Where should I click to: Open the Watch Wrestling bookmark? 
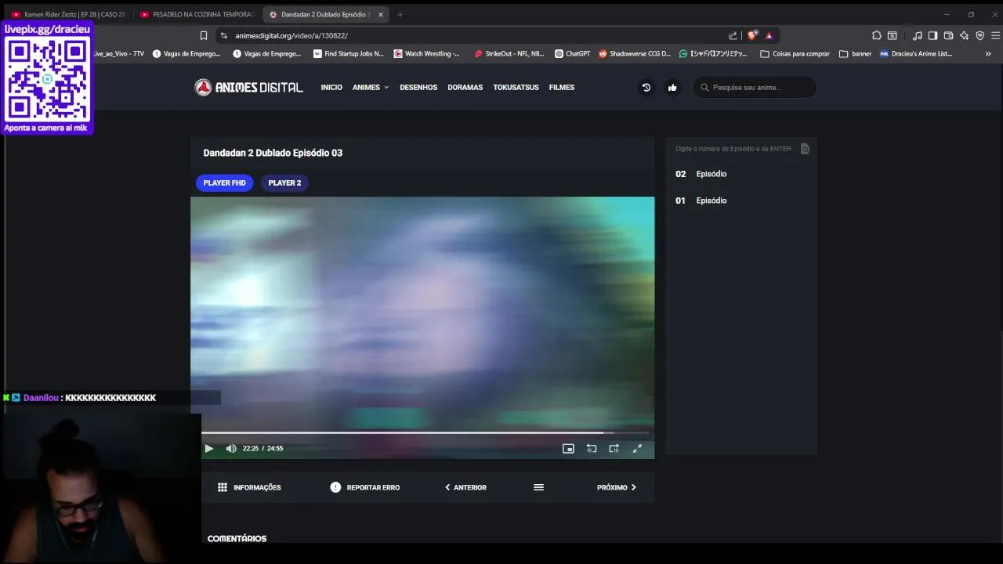click(427, 54)
